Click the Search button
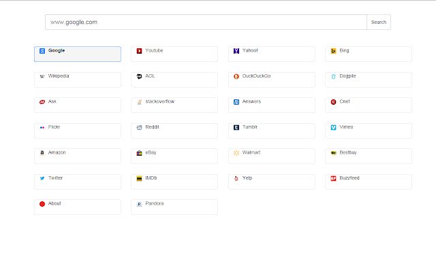This screenshot has height=272, width=436. click(379, 22)
